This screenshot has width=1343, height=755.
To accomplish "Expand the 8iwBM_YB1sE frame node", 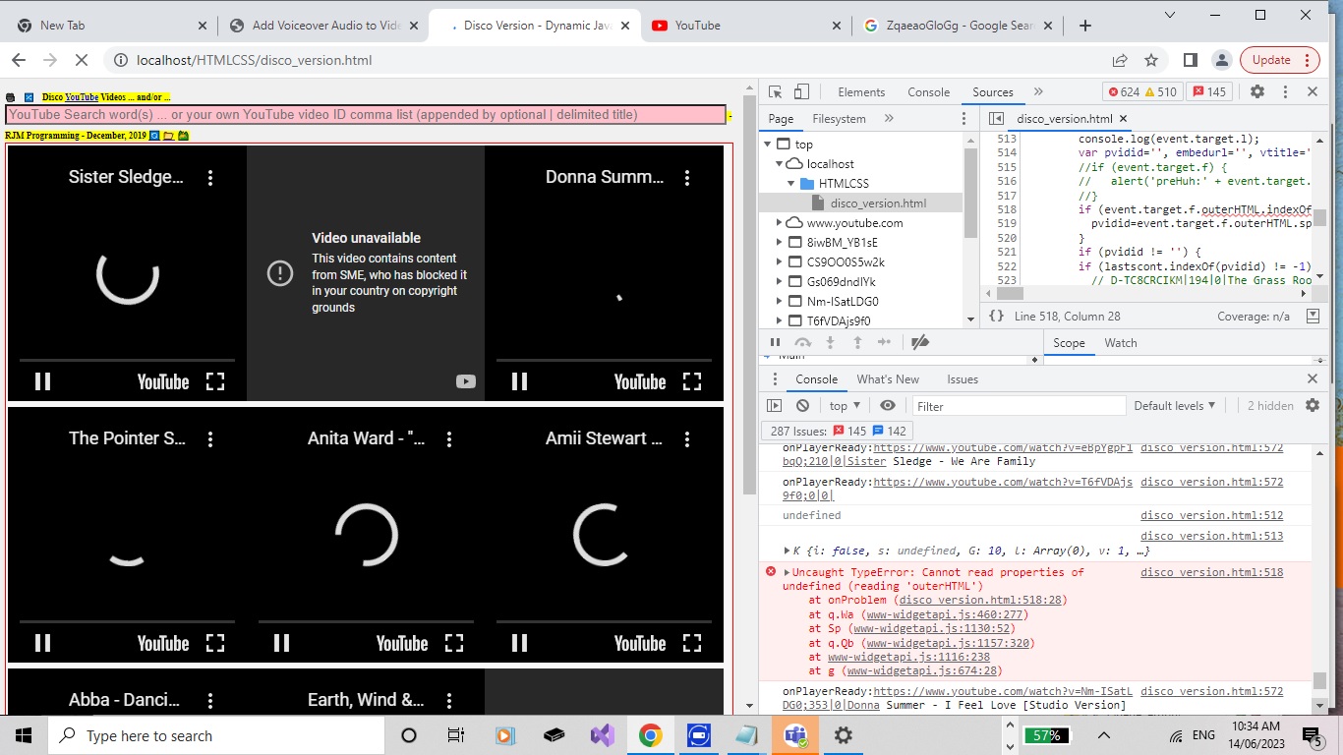I will [779, 243].
